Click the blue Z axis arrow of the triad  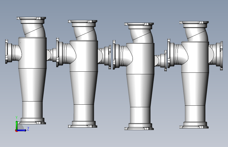click(22, 130)
